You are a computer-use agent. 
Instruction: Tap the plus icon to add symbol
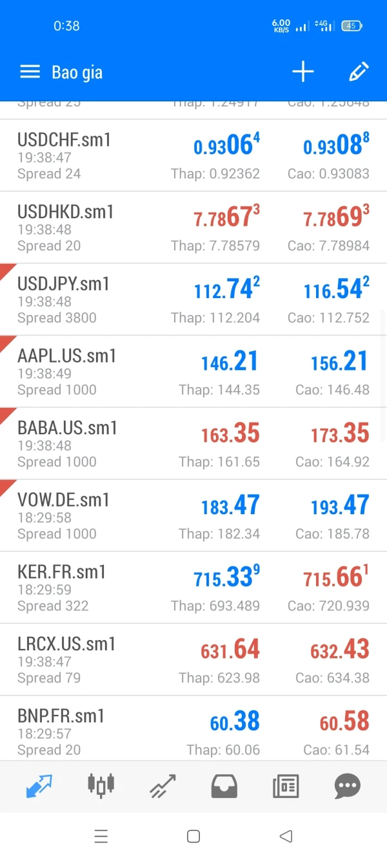[x=303, y=72]
